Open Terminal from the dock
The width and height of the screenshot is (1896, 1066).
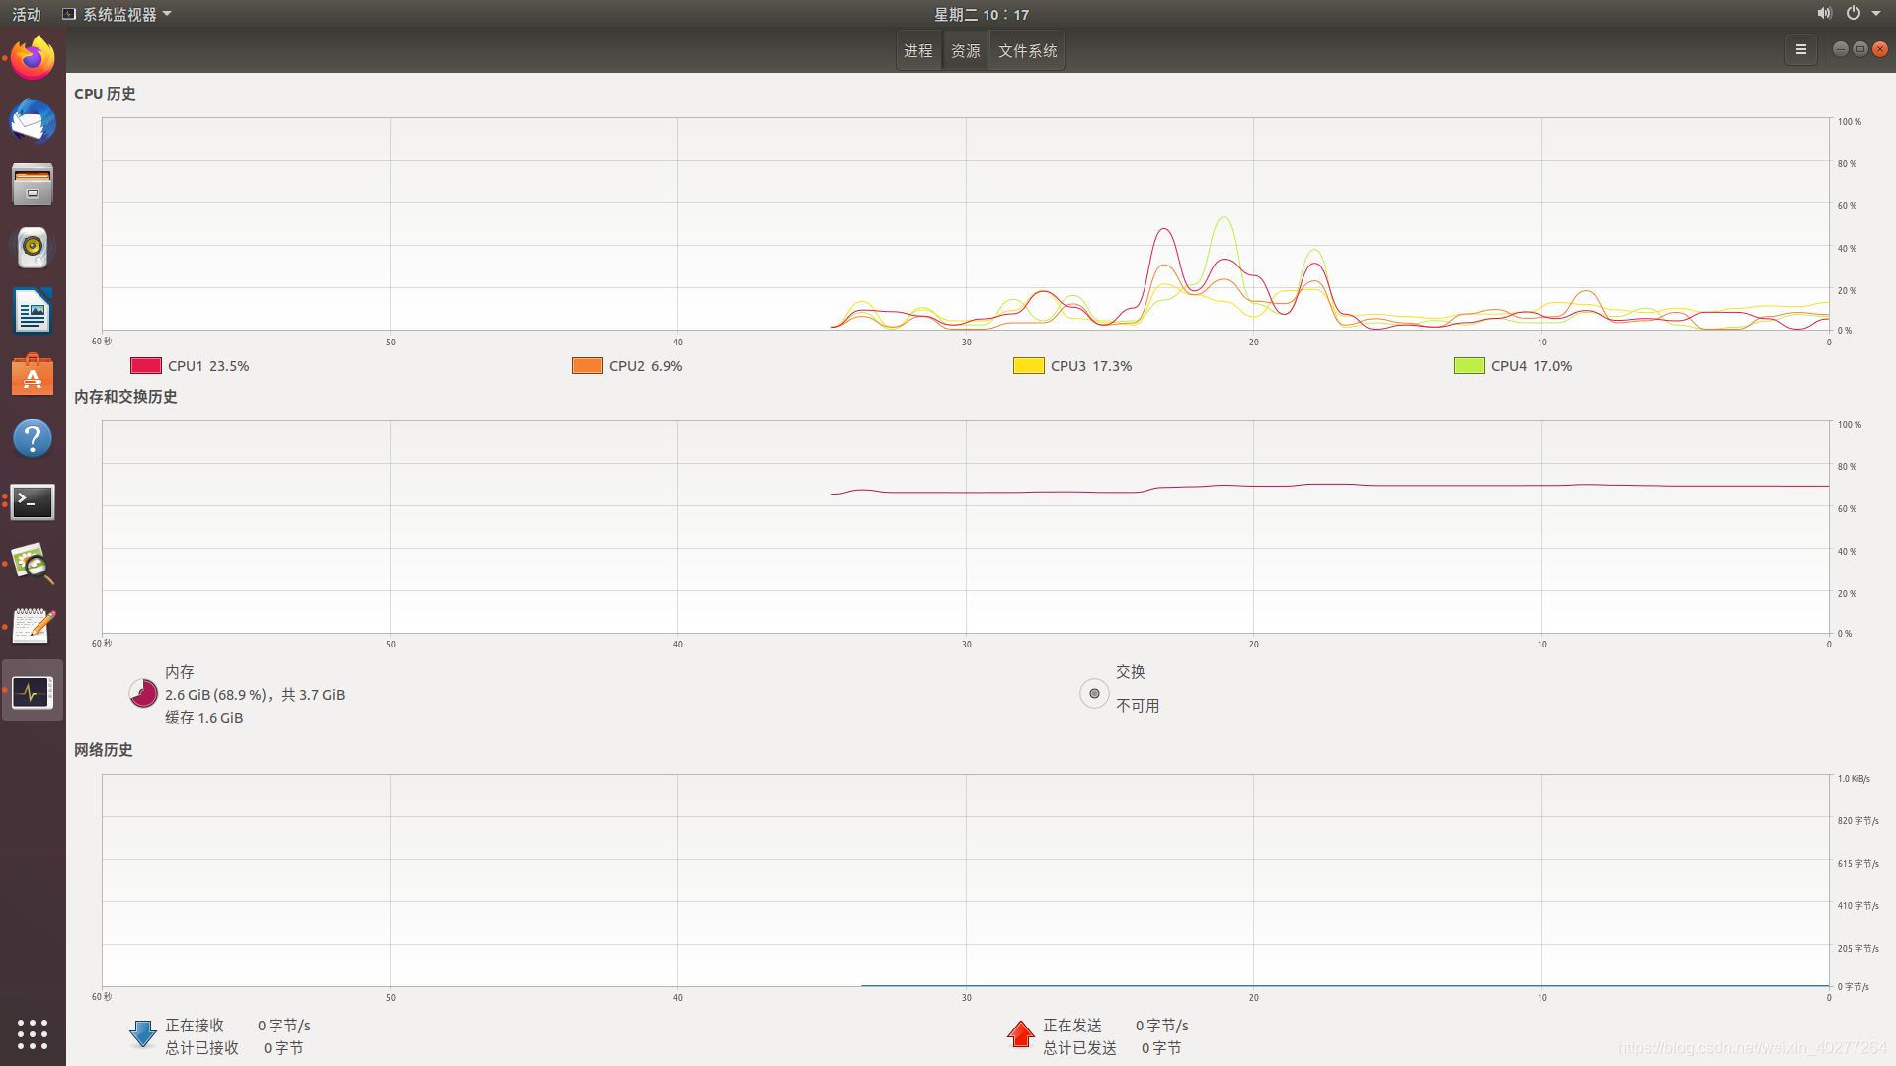point(33,501)
